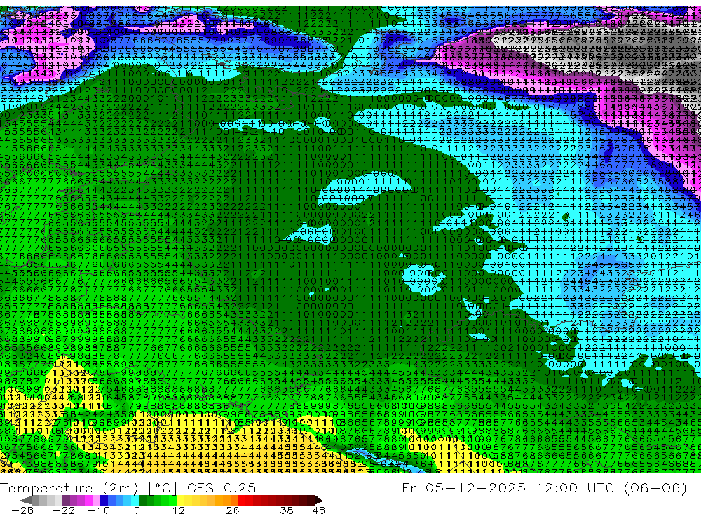Screen dimensions: 701x514
Task: Click the dark blue legend swatch above -10
Action: 104,500
